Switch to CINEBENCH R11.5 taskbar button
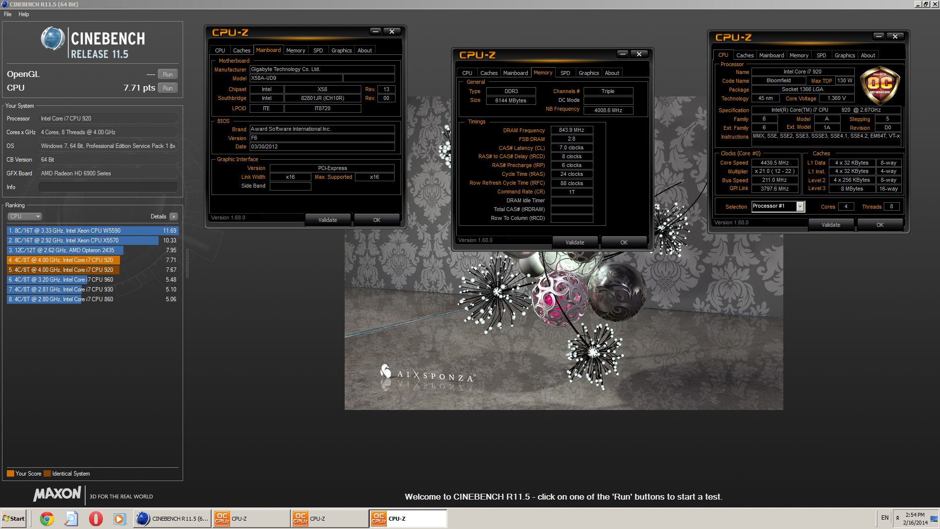The height and width of the screenshot is (529, 940). point(172,519)
